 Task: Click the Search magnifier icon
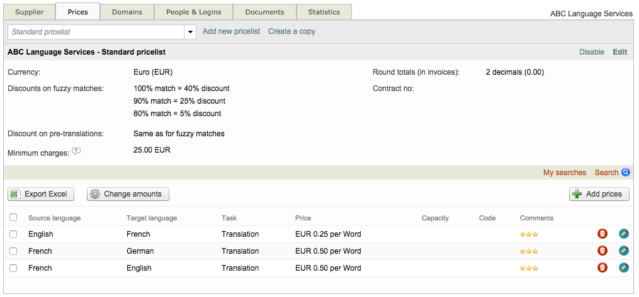(626, 173)
